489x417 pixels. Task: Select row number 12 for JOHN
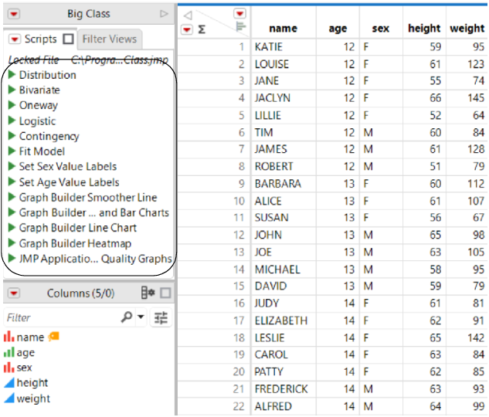[x=239, y=235]
